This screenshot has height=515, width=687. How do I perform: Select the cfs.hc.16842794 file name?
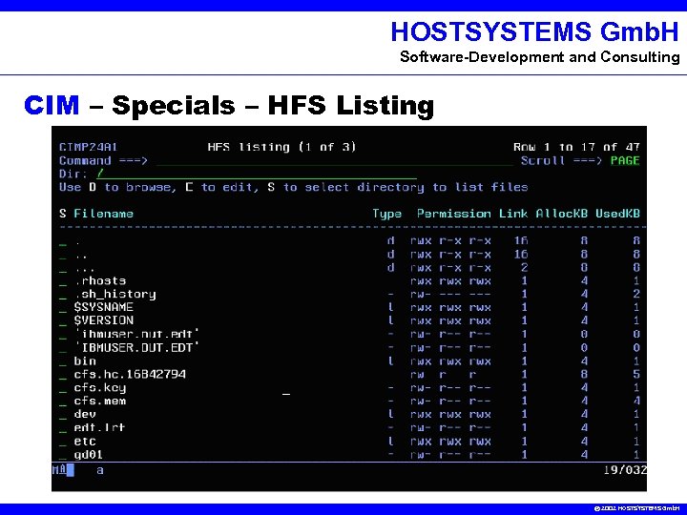point(130,375)
